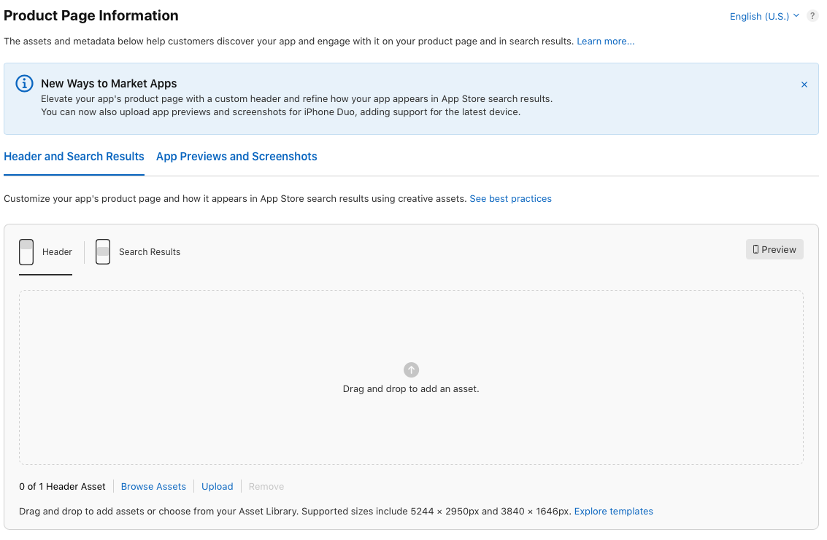Click the drag and drop asset area
This screenshot has width=827, height=540.
pos(411,377)
